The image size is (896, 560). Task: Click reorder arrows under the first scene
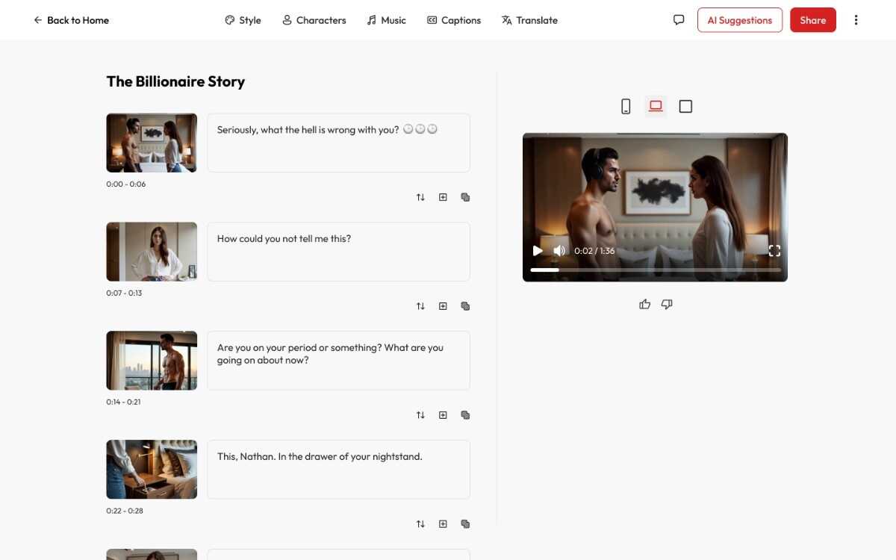coord(420,197)
